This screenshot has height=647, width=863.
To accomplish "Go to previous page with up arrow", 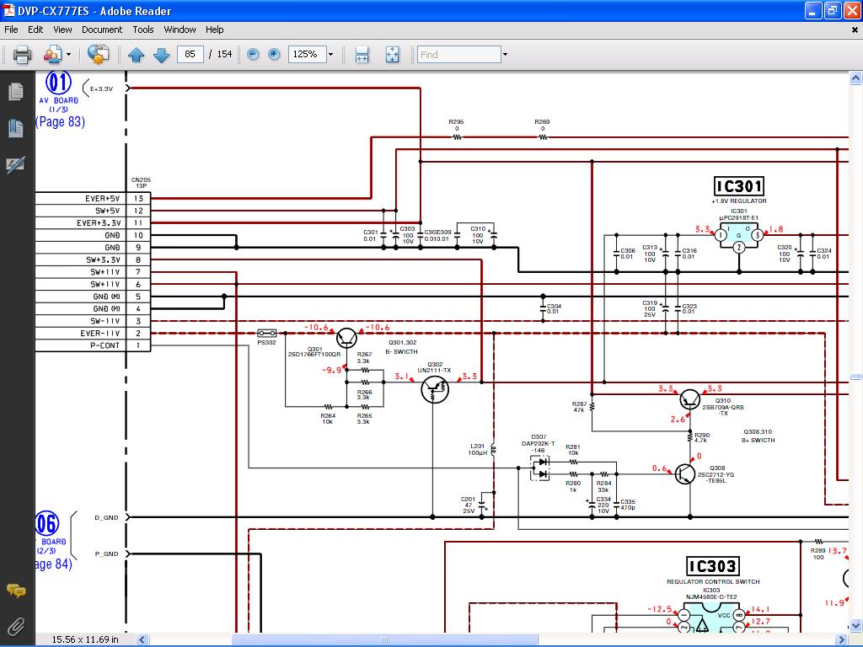I will [x=136, y=55].
